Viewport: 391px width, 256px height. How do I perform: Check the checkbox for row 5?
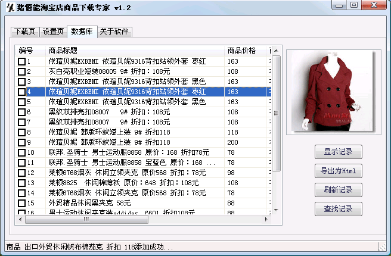pyautogui.click(x=21, y=102)
